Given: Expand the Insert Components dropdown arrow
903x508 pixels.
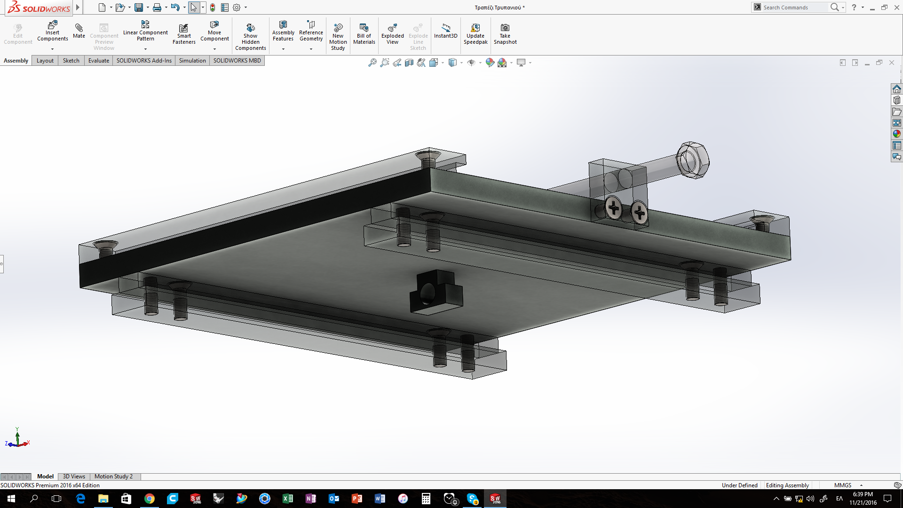Looking at the screenshot, I should point(52,49).
